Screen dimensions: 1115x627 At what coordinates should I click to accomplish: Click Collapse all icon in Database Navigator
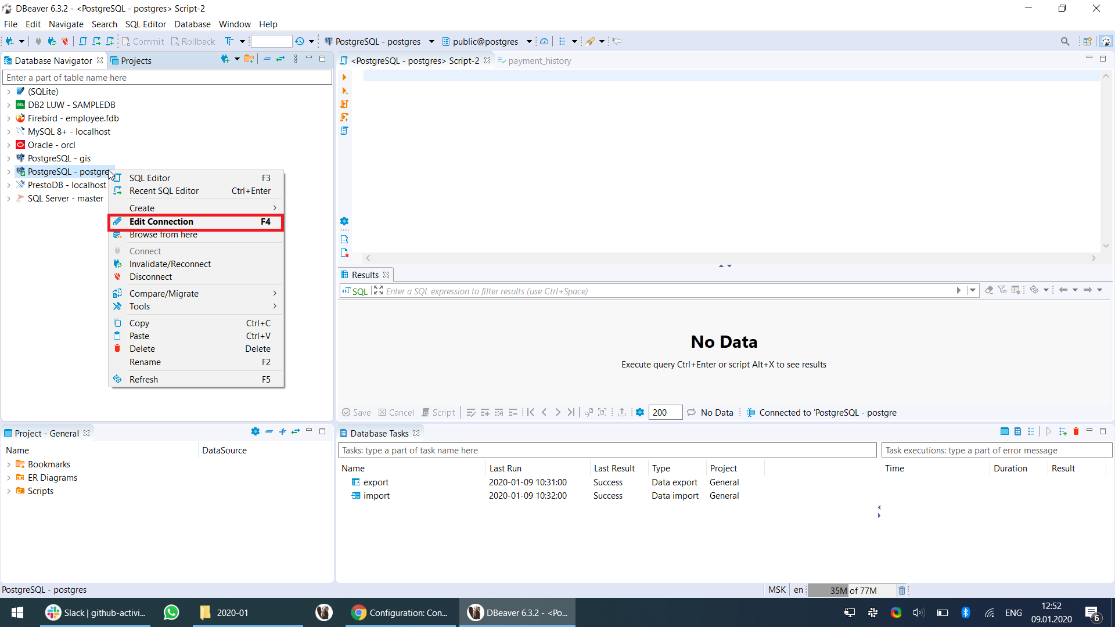[x=267, y=59]
